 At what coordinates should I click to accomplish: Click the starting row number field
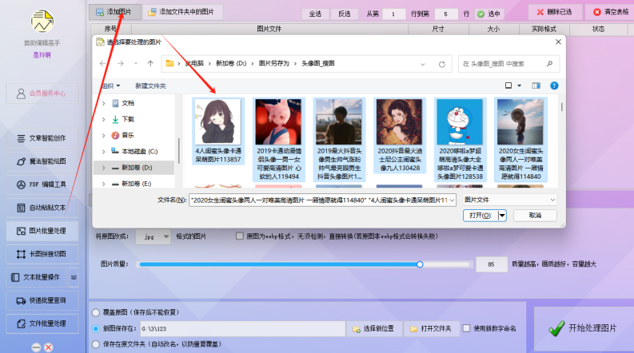[393, 14]
